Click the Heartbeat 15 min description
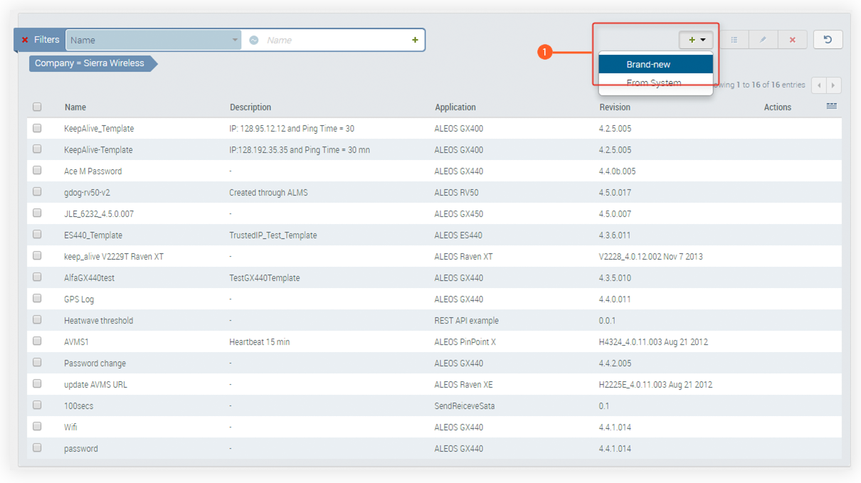The height and width of the screenshot is (483, 861). (260, 342)
